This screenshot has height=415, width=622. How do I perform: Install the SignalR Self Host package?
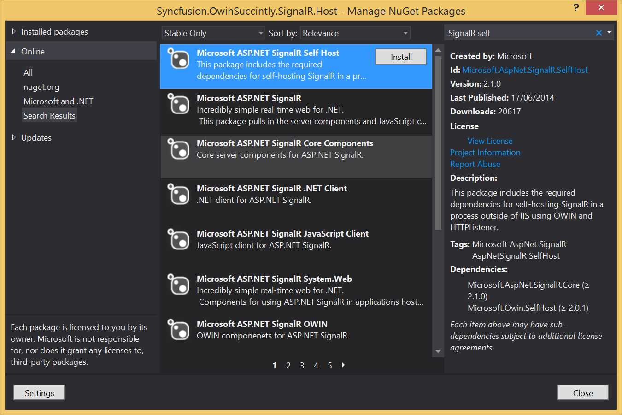click(x=401, y=57)
